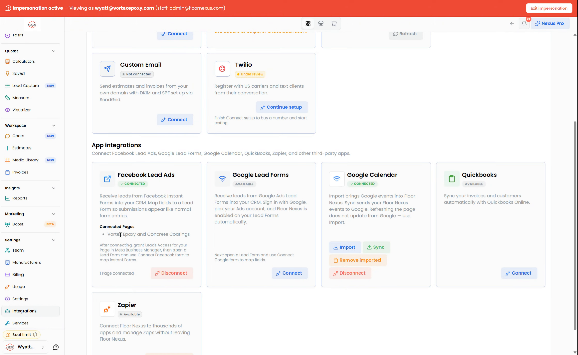Disconnect Google Calendar
578x355 pixels.
(350, 273)
